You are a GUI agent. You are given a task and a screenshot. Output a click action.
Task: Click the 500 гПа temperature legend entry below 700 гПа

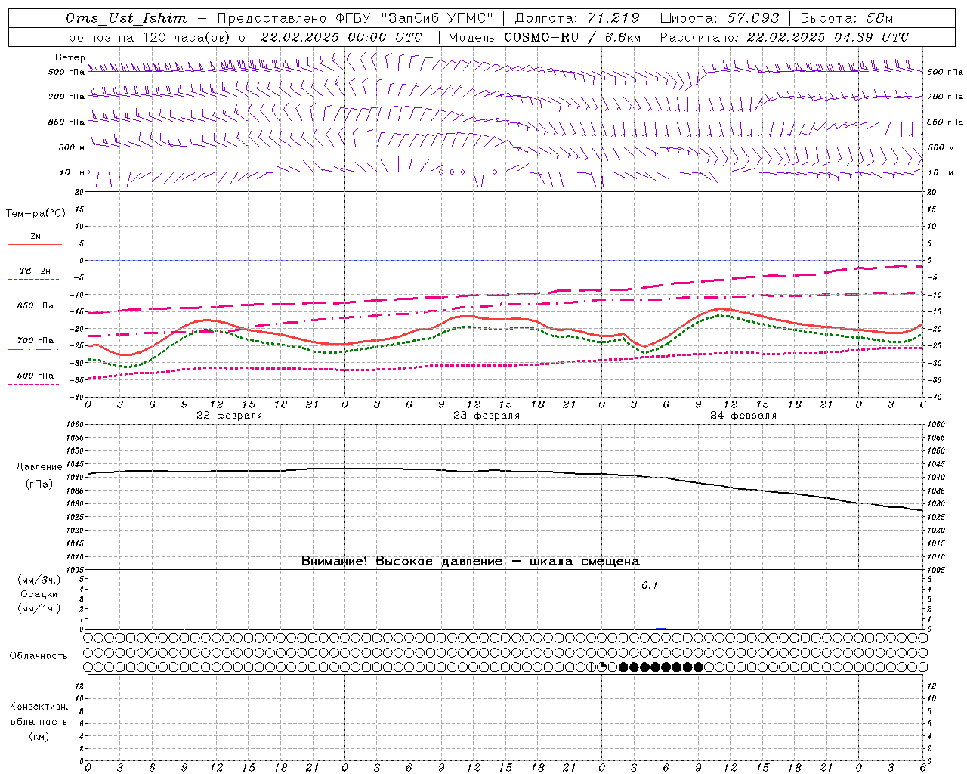coord(35,376)
